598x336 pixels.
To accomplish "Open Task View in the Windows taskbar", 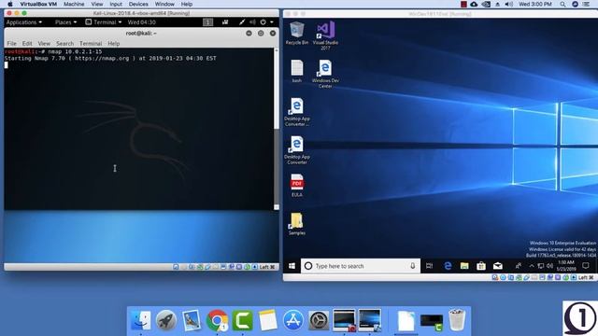I will coord(429,266).
